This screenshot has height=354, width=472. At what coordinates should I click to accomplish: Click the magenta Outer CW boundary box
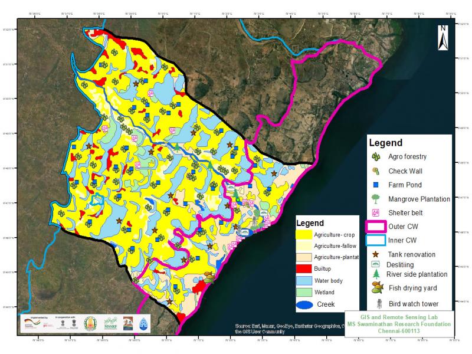tap(375, 227)
